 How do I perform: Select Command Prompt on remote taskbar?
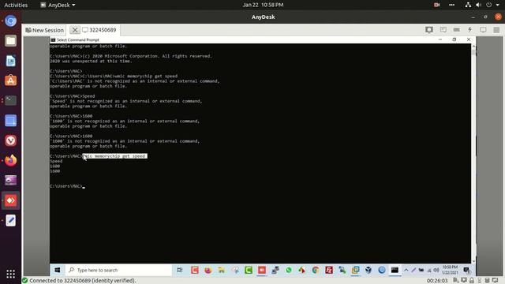click(395, 270)
